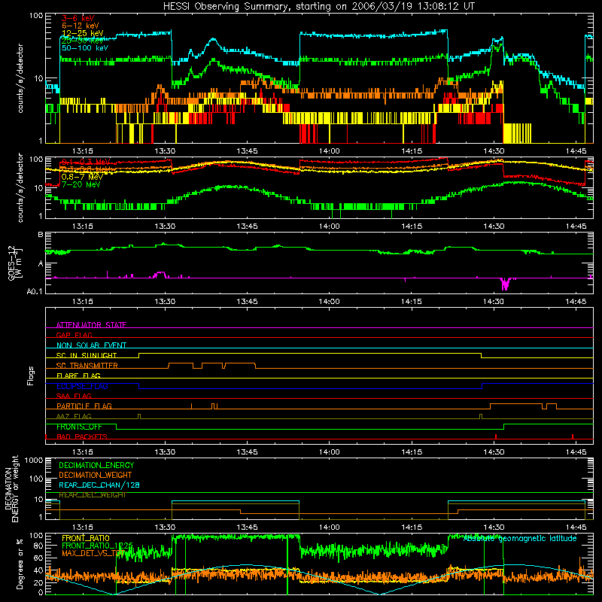
Task: Click the B level label on GOES panel
Action: tap(41, 235)
